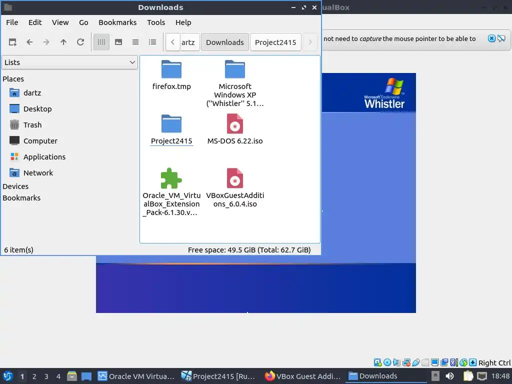This screenshot has height=384, width=512.
Task: Select the Oracle VM VirtualBox Extension Pack file
Action: pyautogui.click(x=171, y=192)
